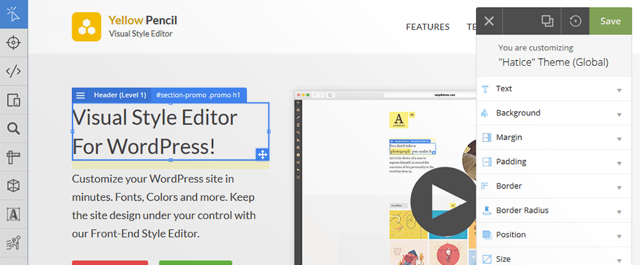Open the CSS code editor icon
The width and height of the screenshot is (640, 265).
(13, 72)
